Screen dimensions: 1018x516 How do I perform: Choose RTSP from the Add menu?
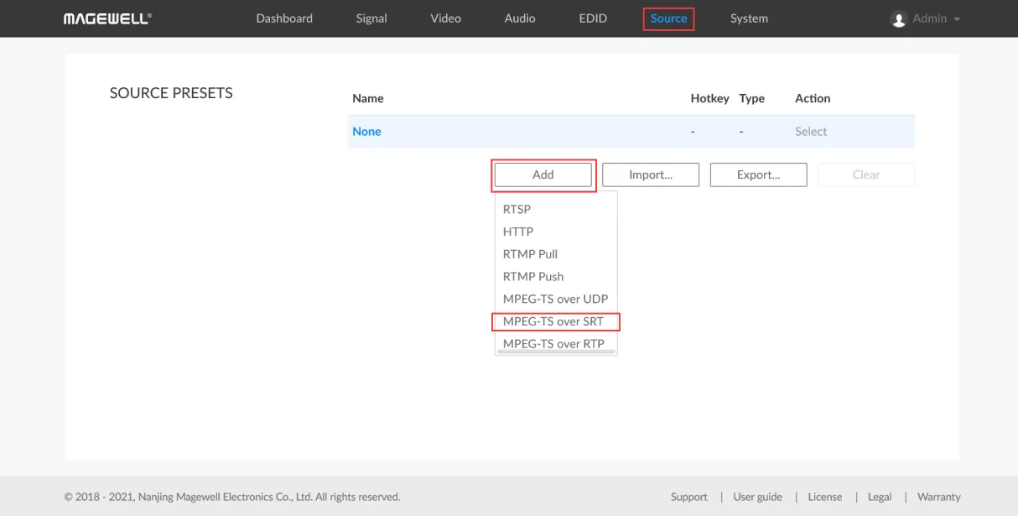[x=517, y=209]
